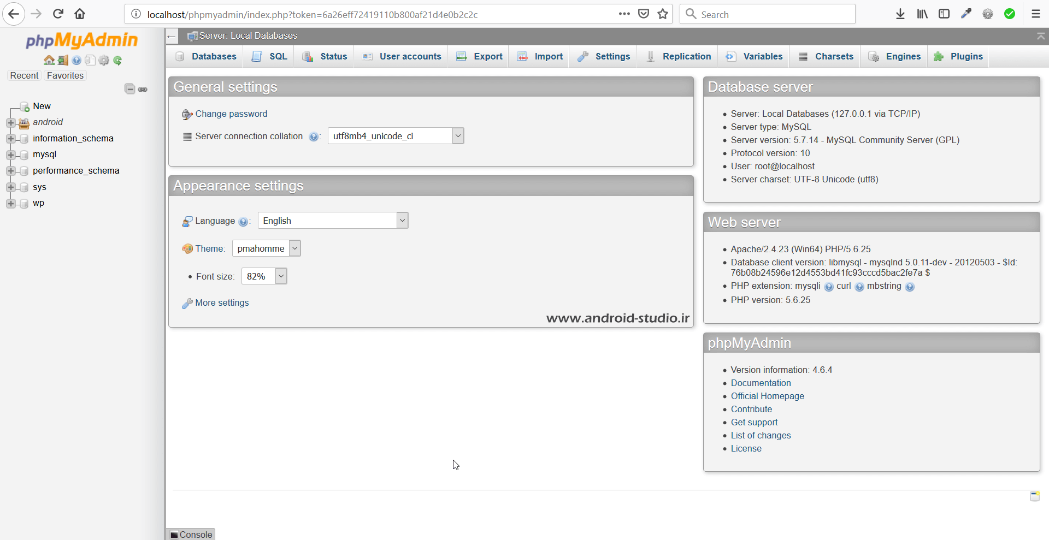Screen dimensions: 1049x540
Task: Open the Font size dropdown showing 82%
Action: 264,276
